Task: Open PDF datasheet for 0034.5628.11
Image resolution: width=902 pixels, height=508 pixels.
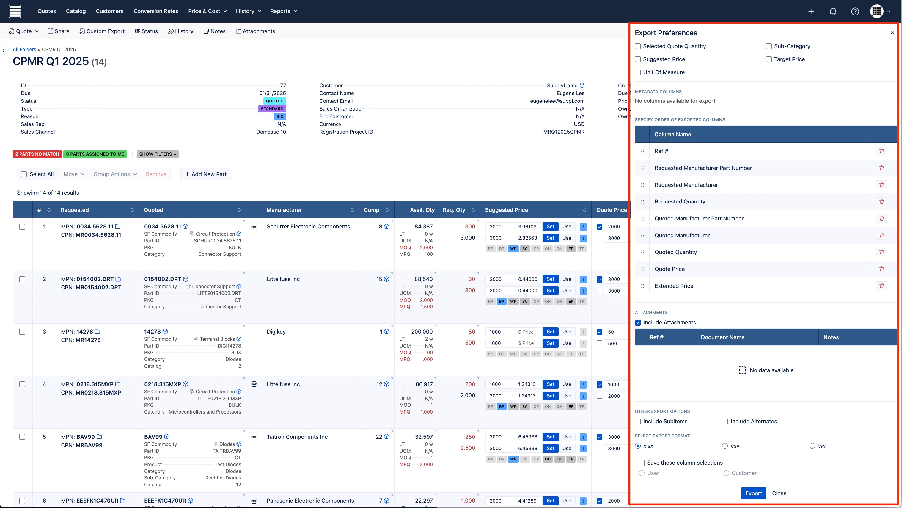Action: click(x=254, y=227)
